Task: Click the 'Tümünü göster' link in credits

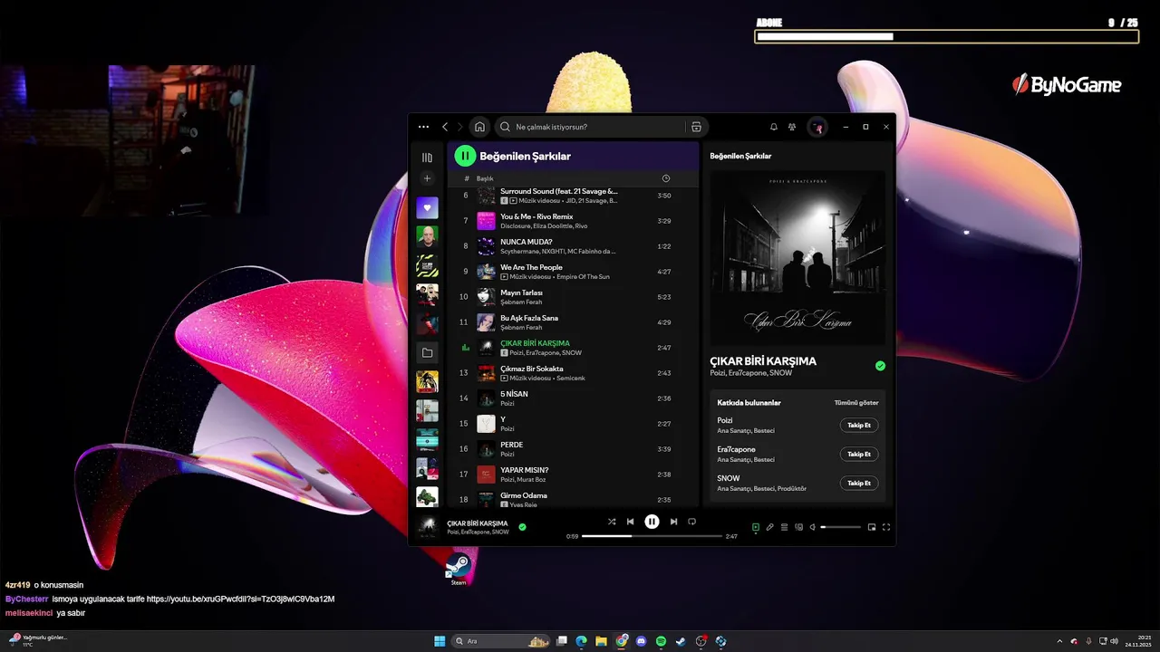Action: (x=856, y=403)
